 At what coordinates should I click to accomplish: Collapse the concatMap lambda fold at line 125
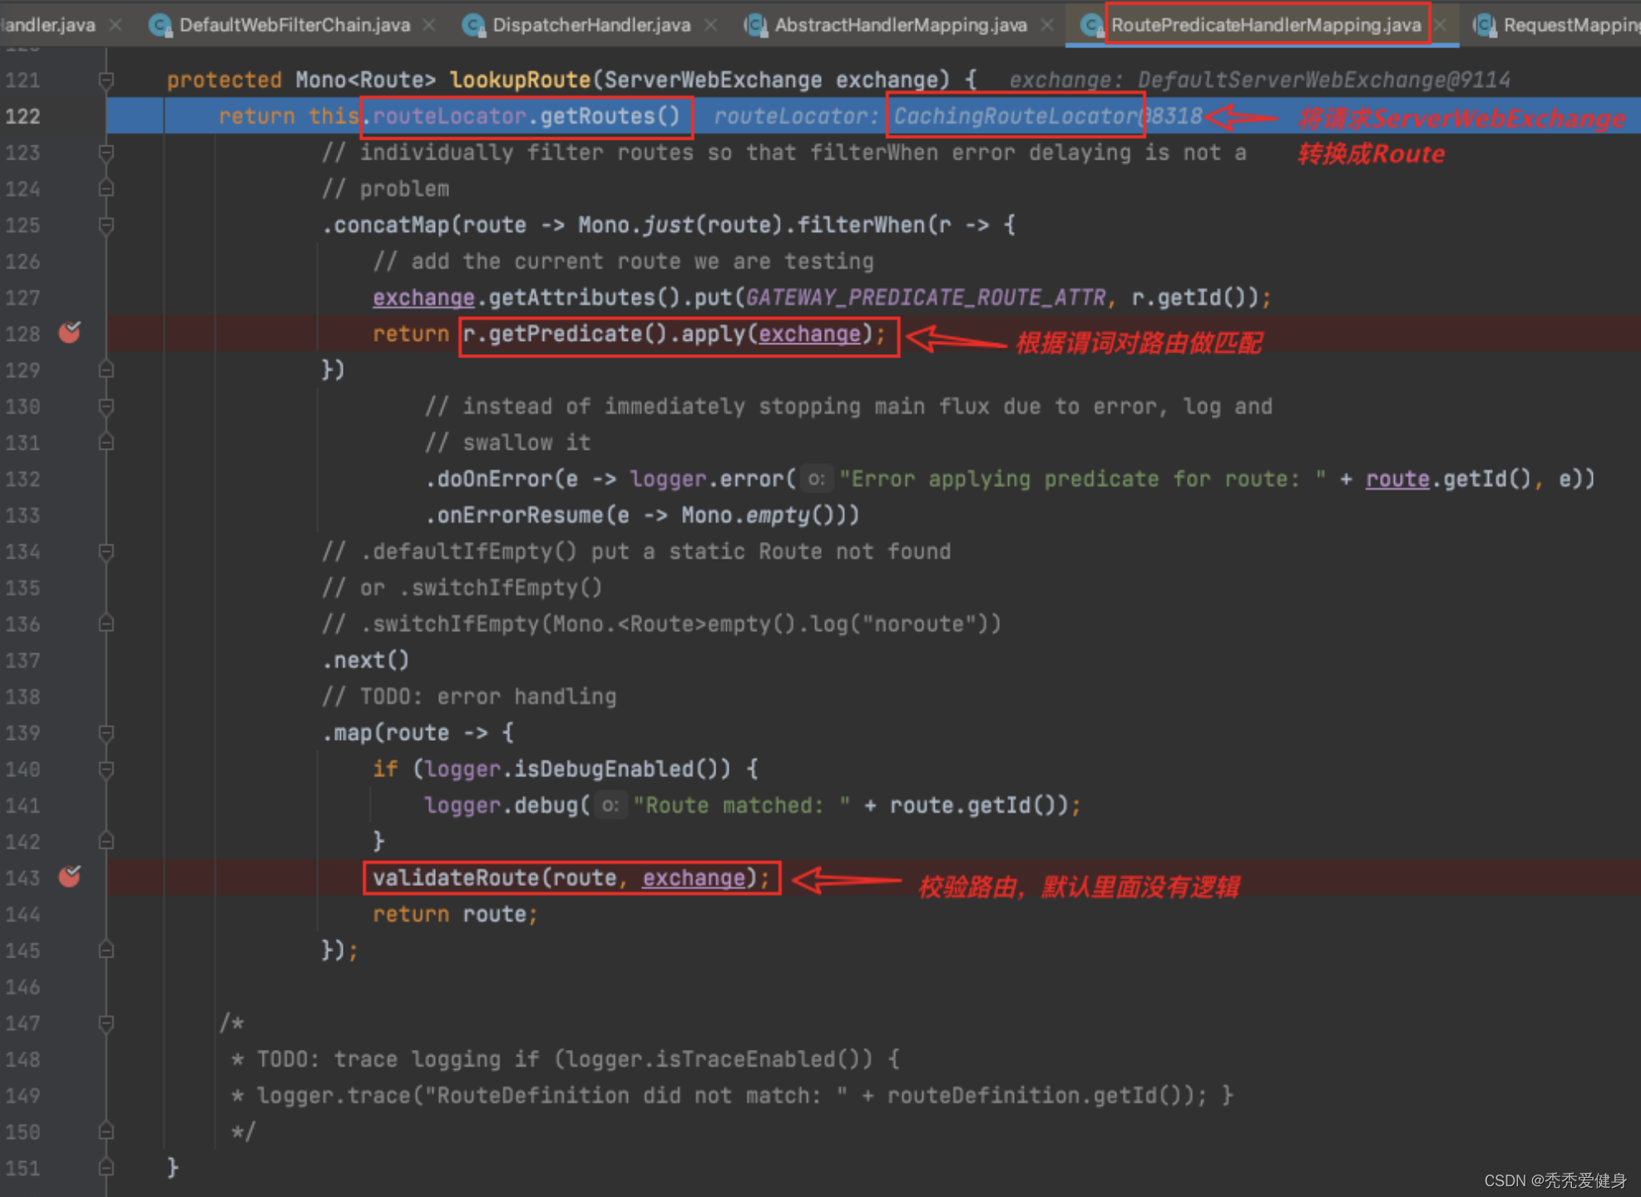(106, 225)
